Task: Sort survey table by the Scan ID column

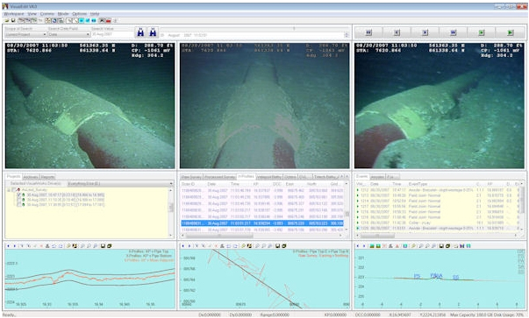Action: pyautogui.click(x=193, y=184)
